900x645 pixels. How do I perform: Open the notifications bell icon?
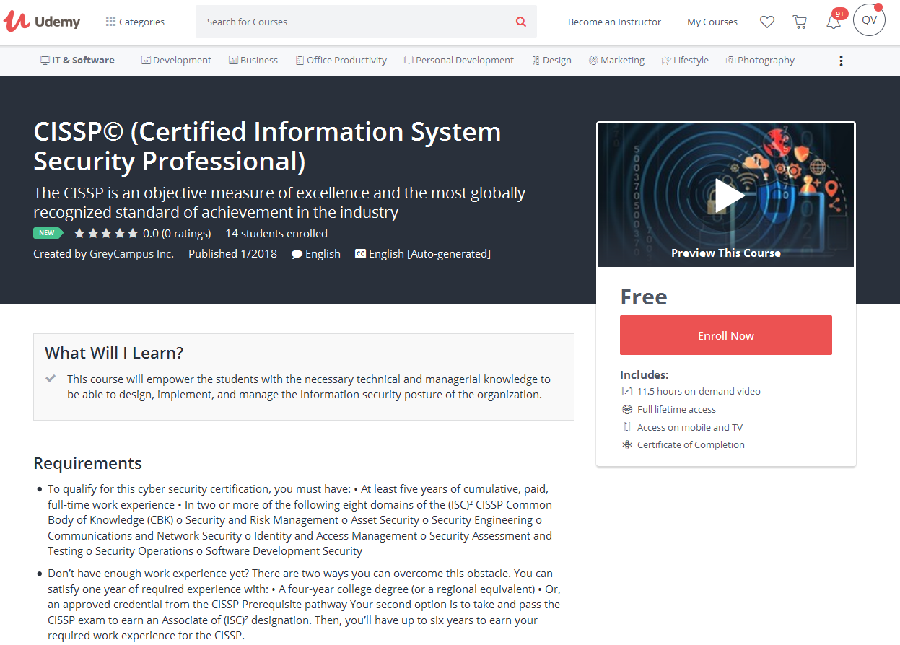pyautogui.click(x=834, y=22)
